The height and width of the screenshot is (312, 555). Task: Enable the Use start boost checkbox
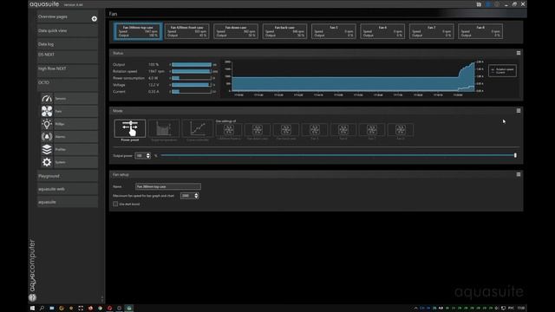115,205
